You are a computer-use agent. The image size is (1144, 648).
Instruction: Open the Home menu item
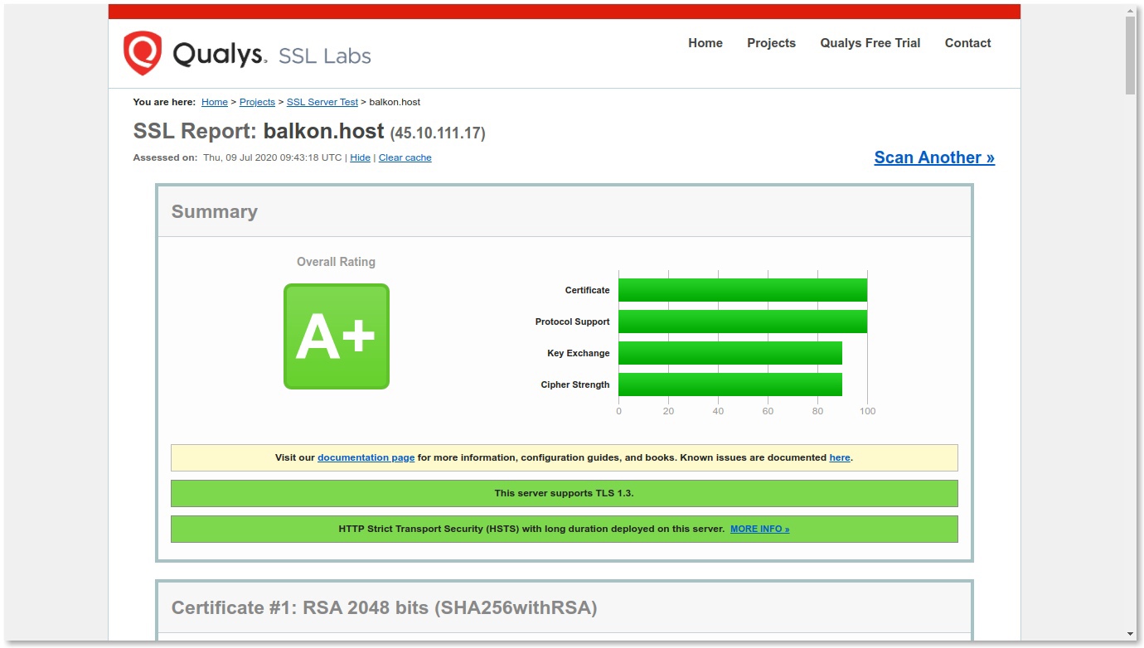(705, 43)
